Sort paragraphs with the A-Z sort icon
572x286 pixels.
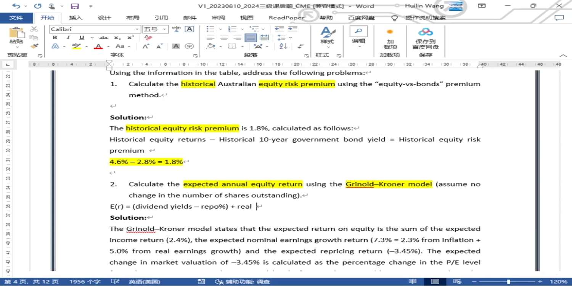point(283,46)
